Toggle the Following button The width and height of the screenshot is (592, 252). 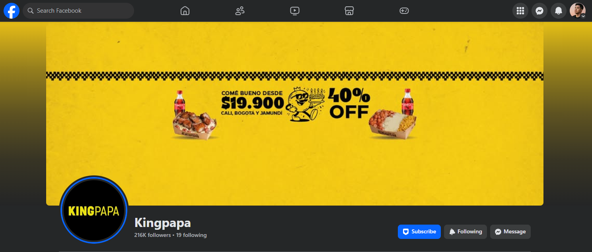465,232
